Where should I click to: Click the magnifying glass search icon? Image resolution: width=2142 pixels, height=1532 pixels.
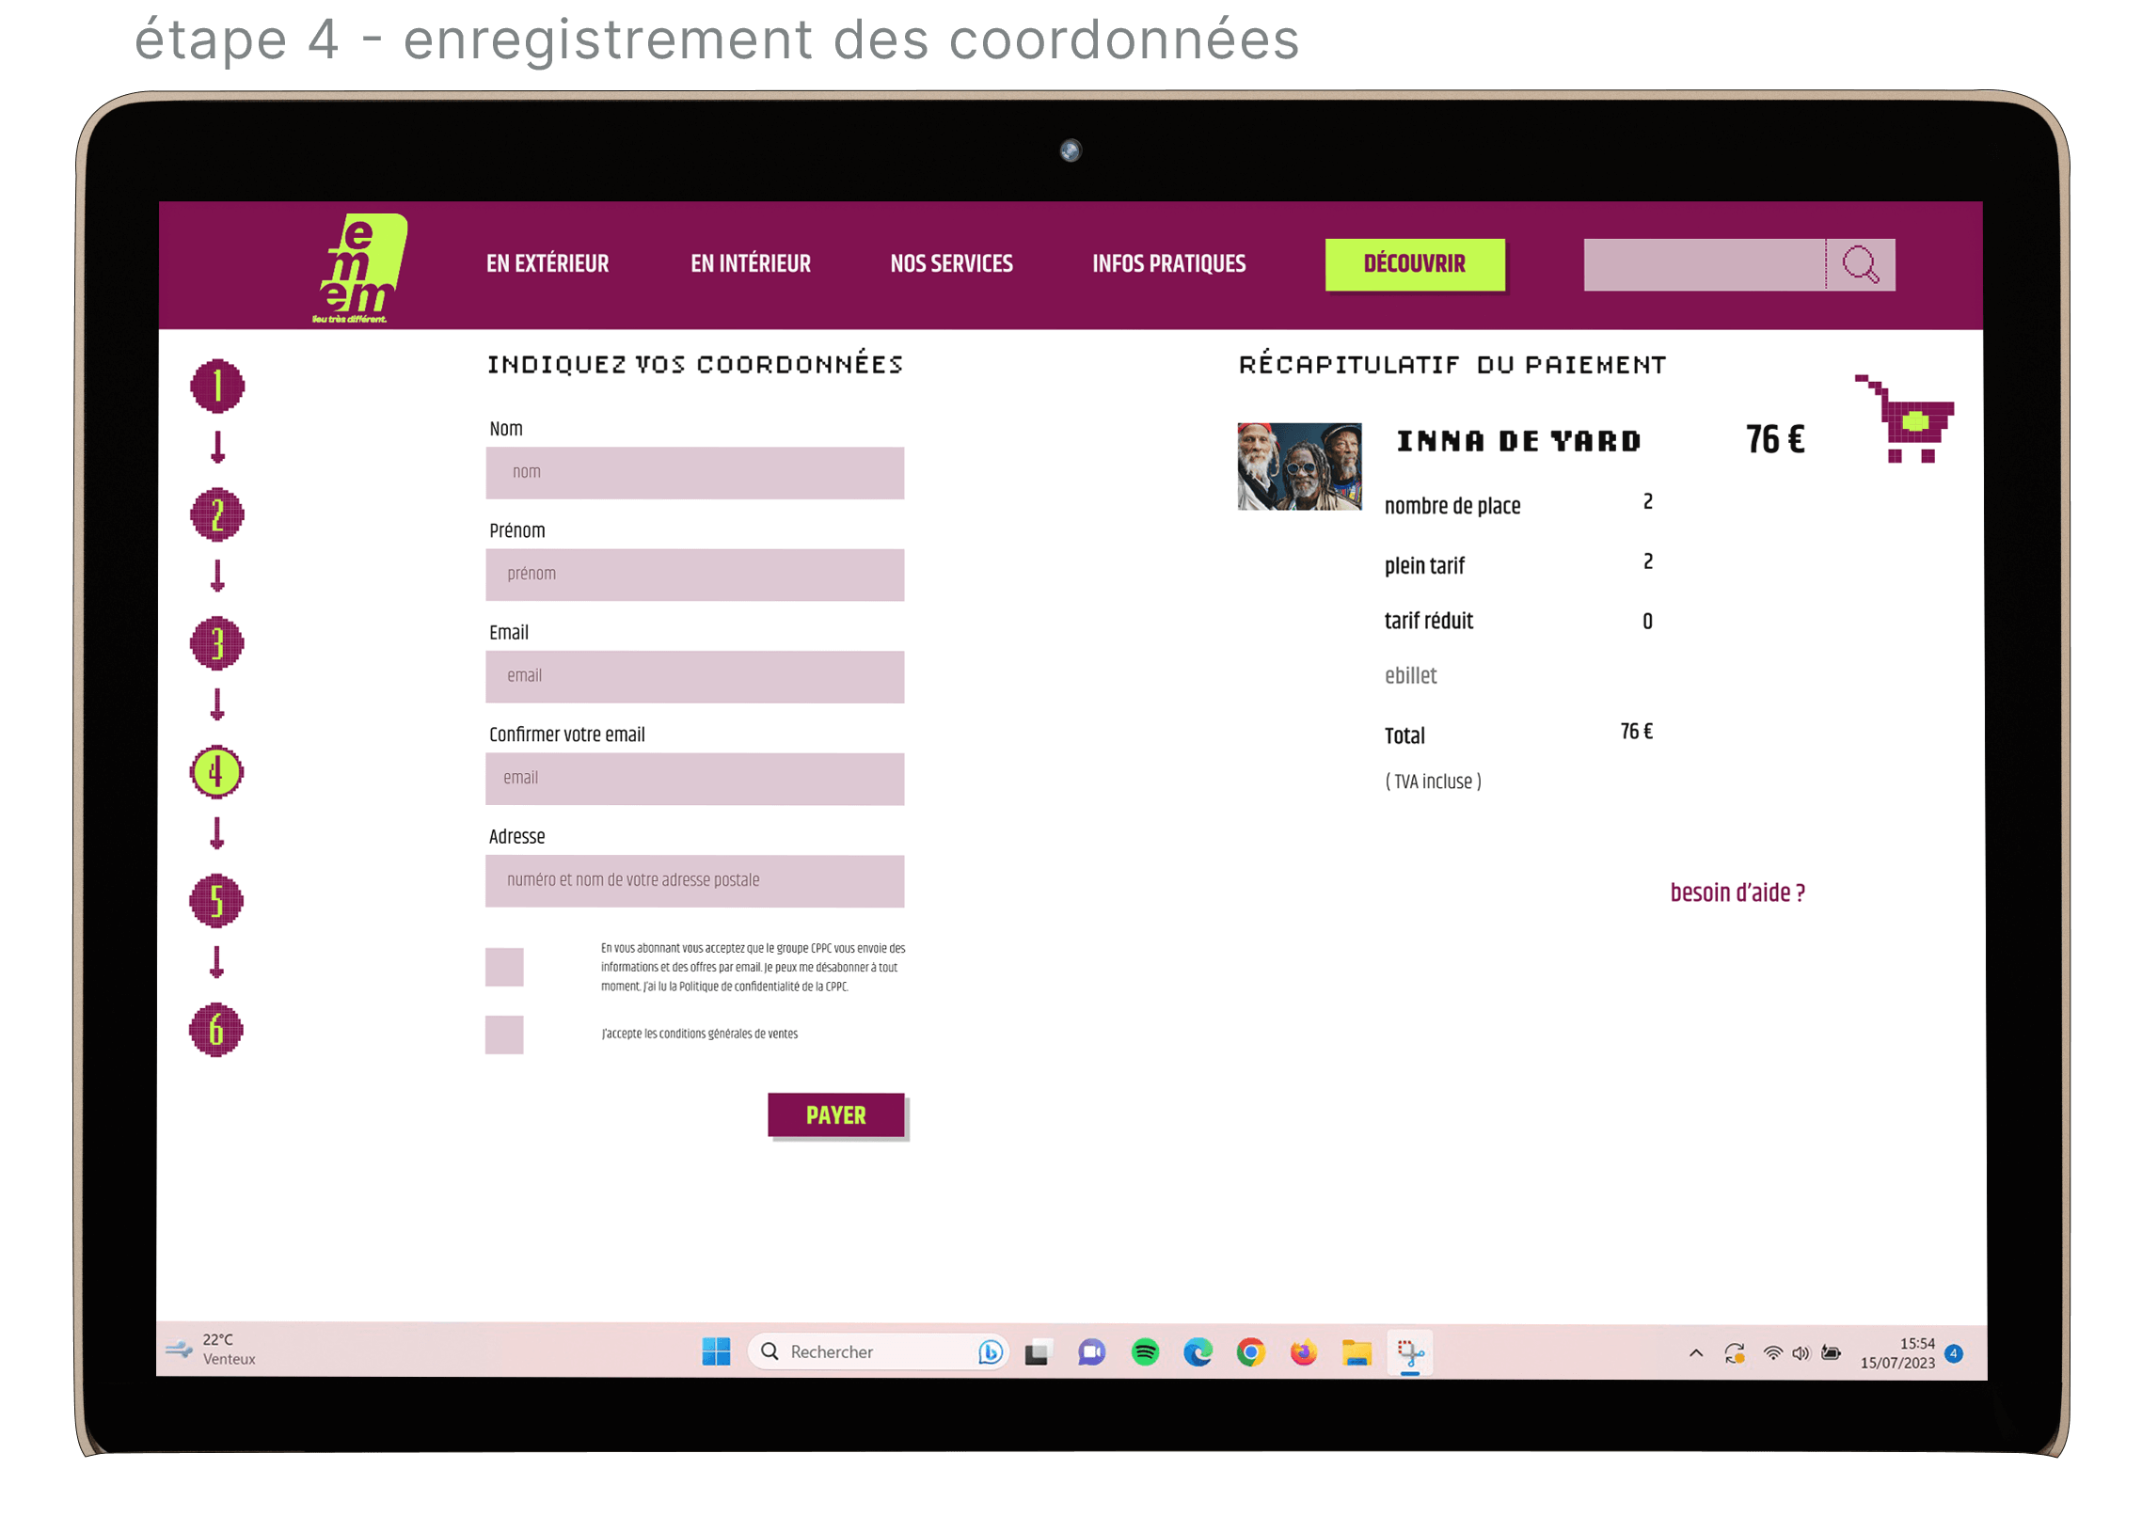coord(1860,265)
